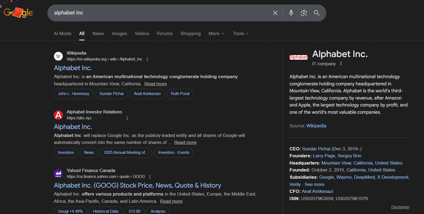Open the Disclaimer link
This screenshot has width=424, height=214.
tap(400, 207)
